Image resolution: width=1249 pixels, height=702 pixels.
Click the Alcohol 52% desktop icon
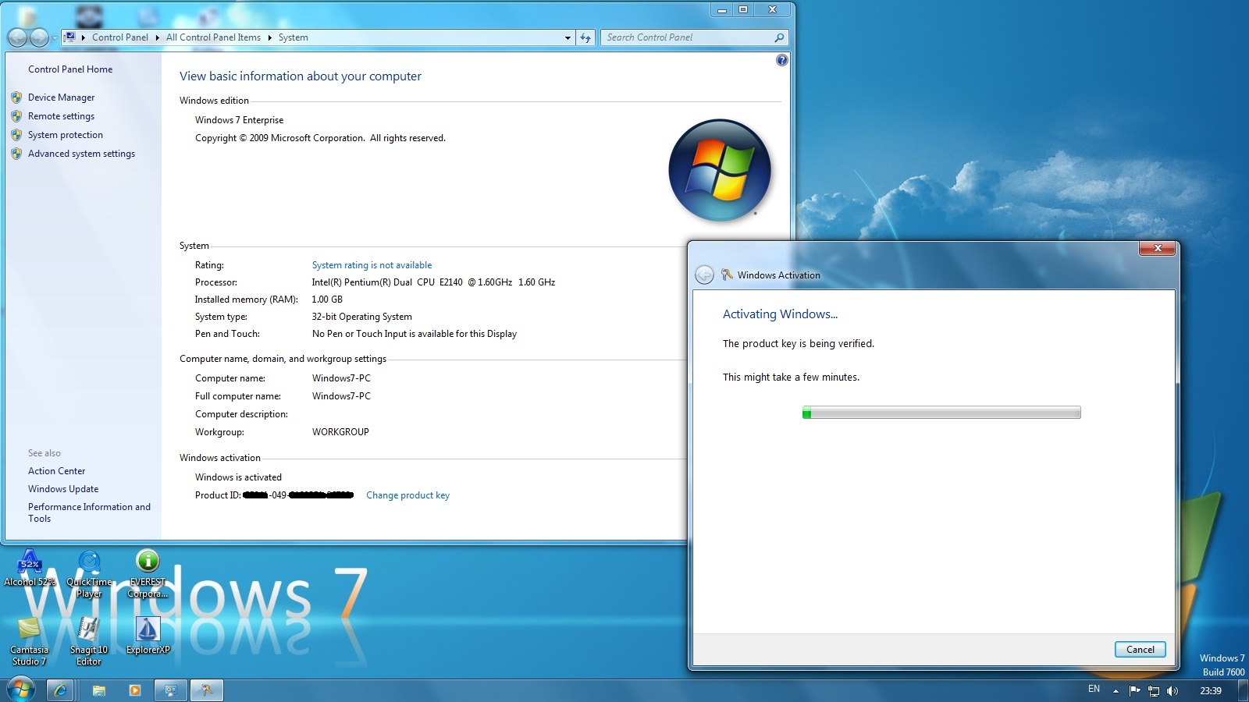point(30,569)
